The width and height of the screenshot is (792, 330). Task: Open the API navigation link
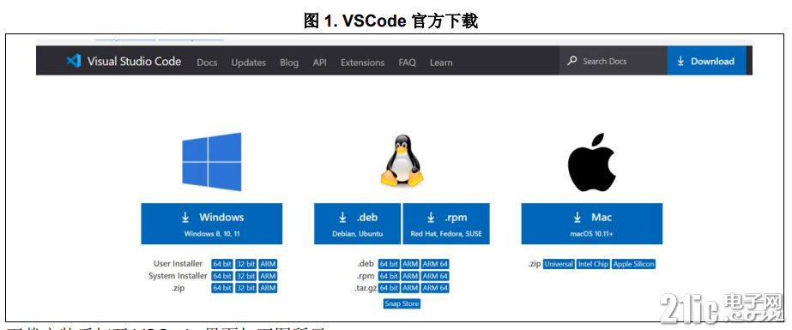[x=320, y=63]
